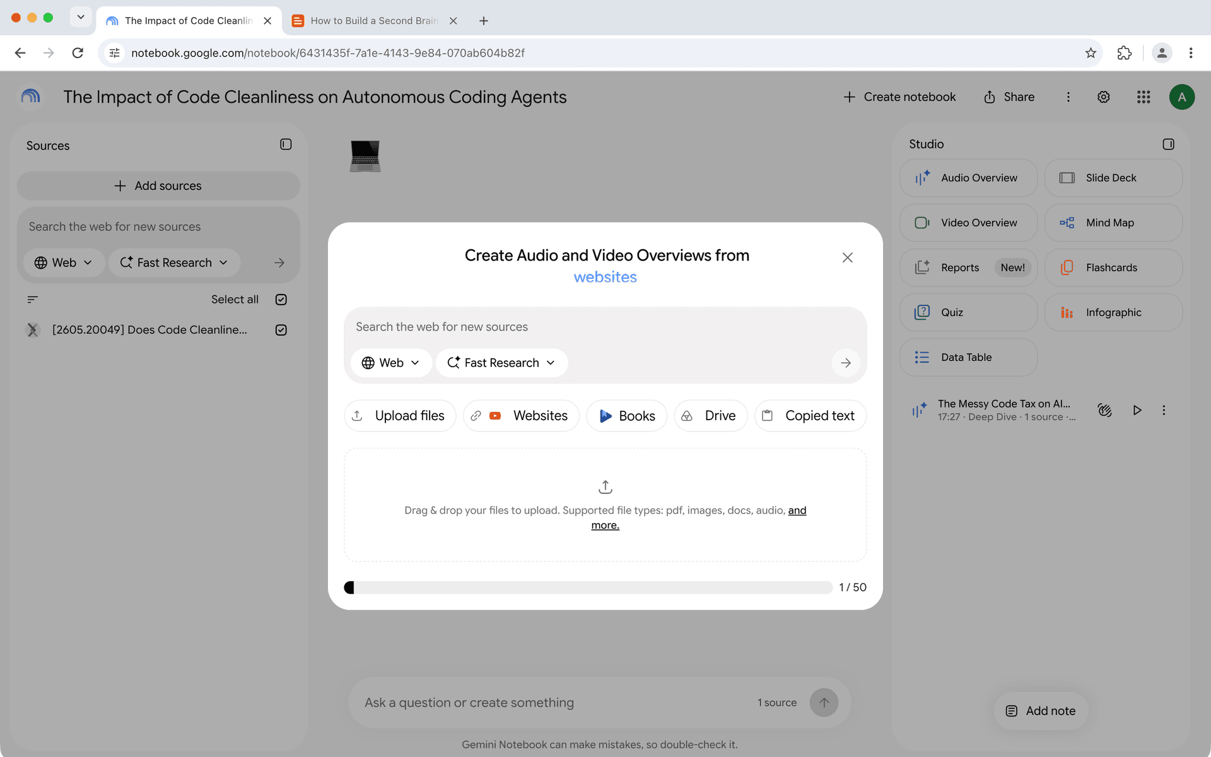Screen dimensions: 1211x757
Task: Expand the Web dropdown in the dialog
Action: coord(391,363)
